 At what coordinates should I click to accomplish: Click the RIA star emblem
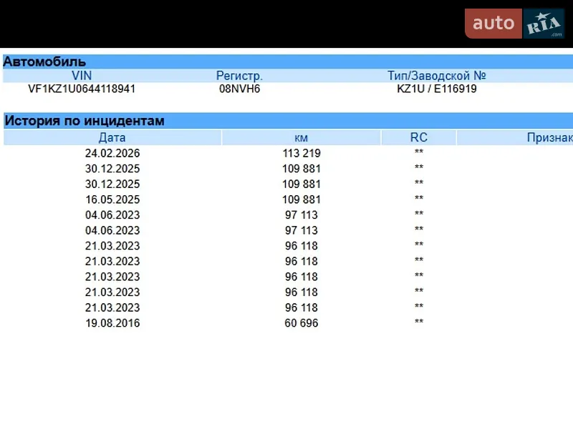(x=544, y=24)
